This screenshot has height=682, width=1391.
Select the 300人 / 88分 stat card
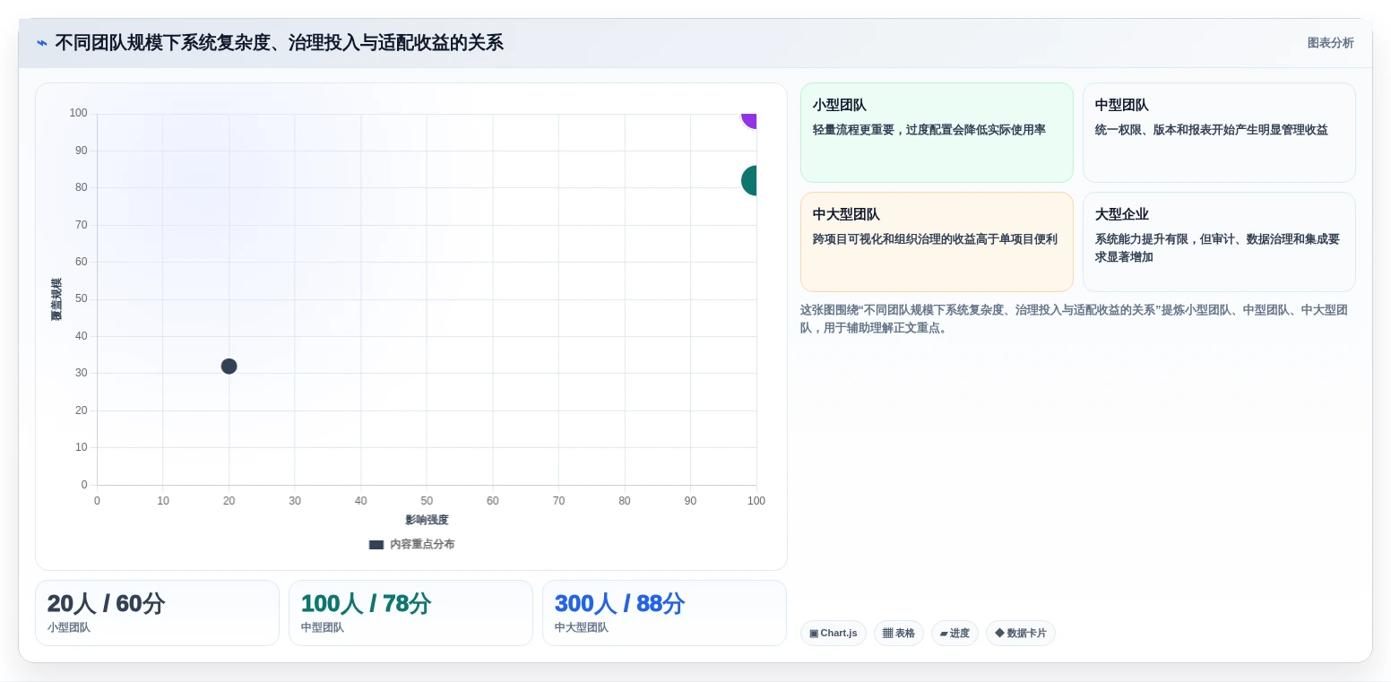pos(664,613)
